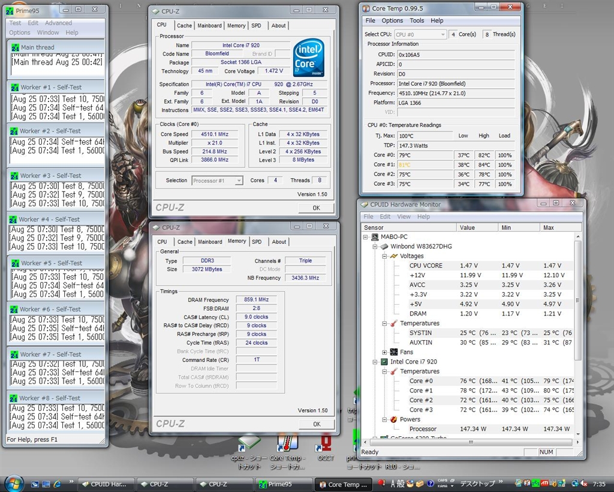Click the Windows Start orb
This screenshot has height=492, width=614.
tap(14, 484)
